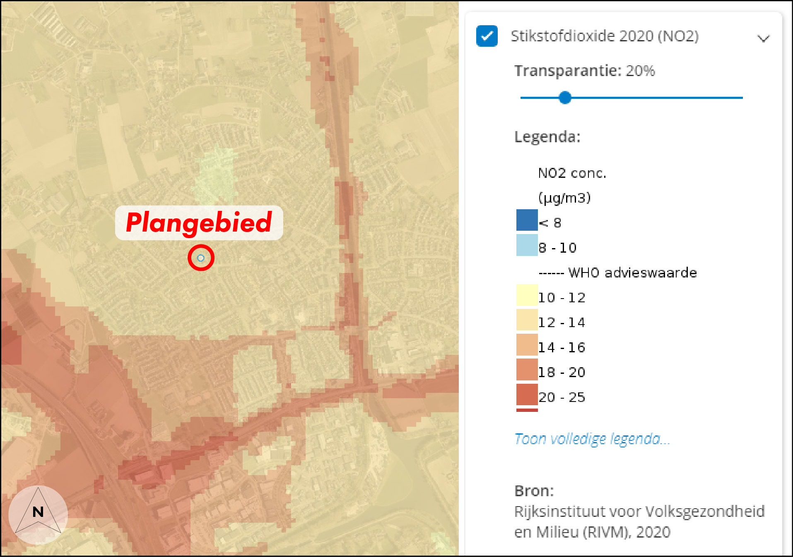Image resolution: width=793 pixels, height=557 pixels.
Task: Select the light blue 8 - 10 swatch
Action: [x=527, y=245]
